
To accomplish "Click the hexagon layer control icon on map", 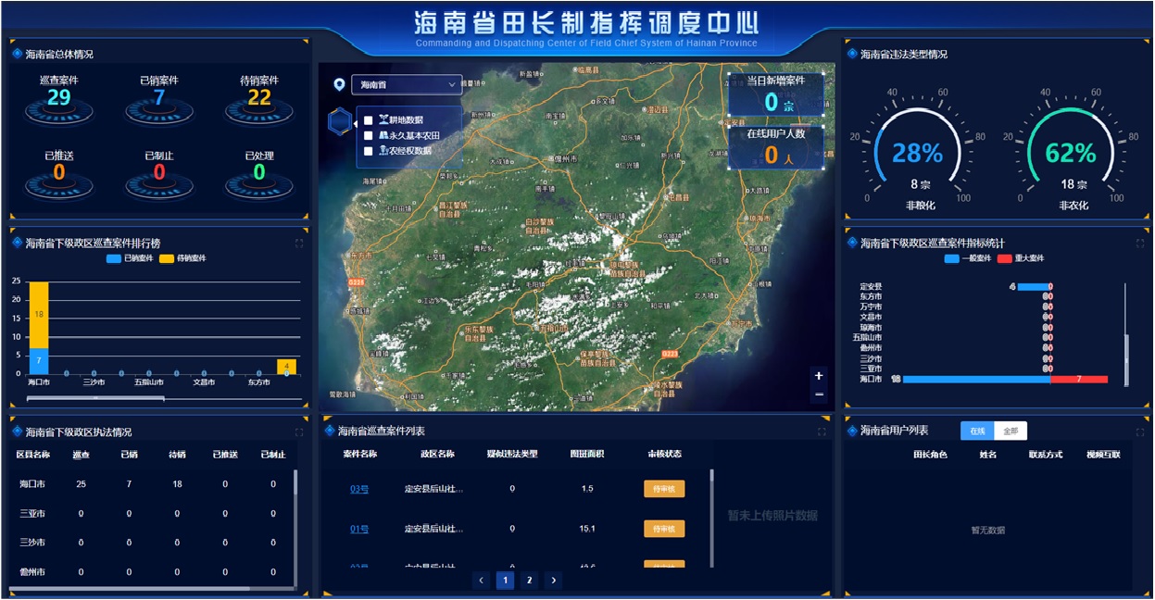I will [340, 121].
